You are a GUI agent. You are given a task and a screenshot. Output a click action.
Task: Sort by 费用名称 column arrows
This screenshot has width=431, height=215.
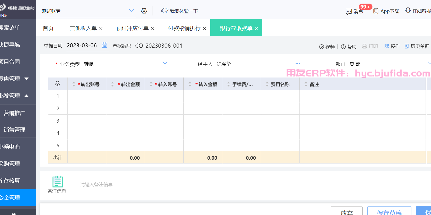tap(267, 84)
